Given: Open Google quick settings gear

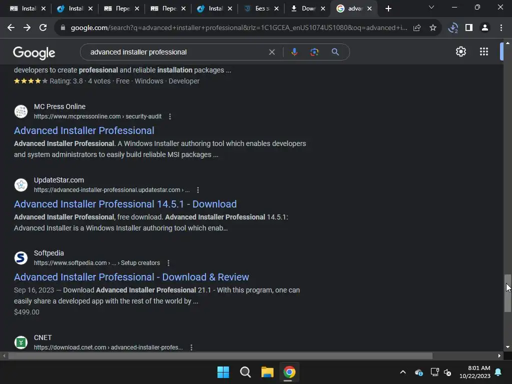Looking at the screenshot, I should [x=460, y=51].
